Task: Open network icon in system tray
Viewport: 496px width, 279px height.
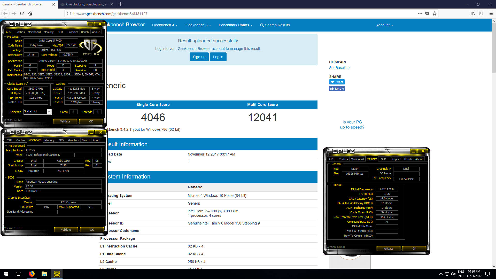Action: 447,274
